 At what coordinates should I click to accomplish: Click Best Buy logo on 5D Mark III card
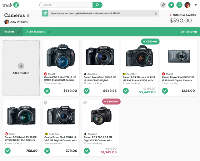click(x=124, y=74)
